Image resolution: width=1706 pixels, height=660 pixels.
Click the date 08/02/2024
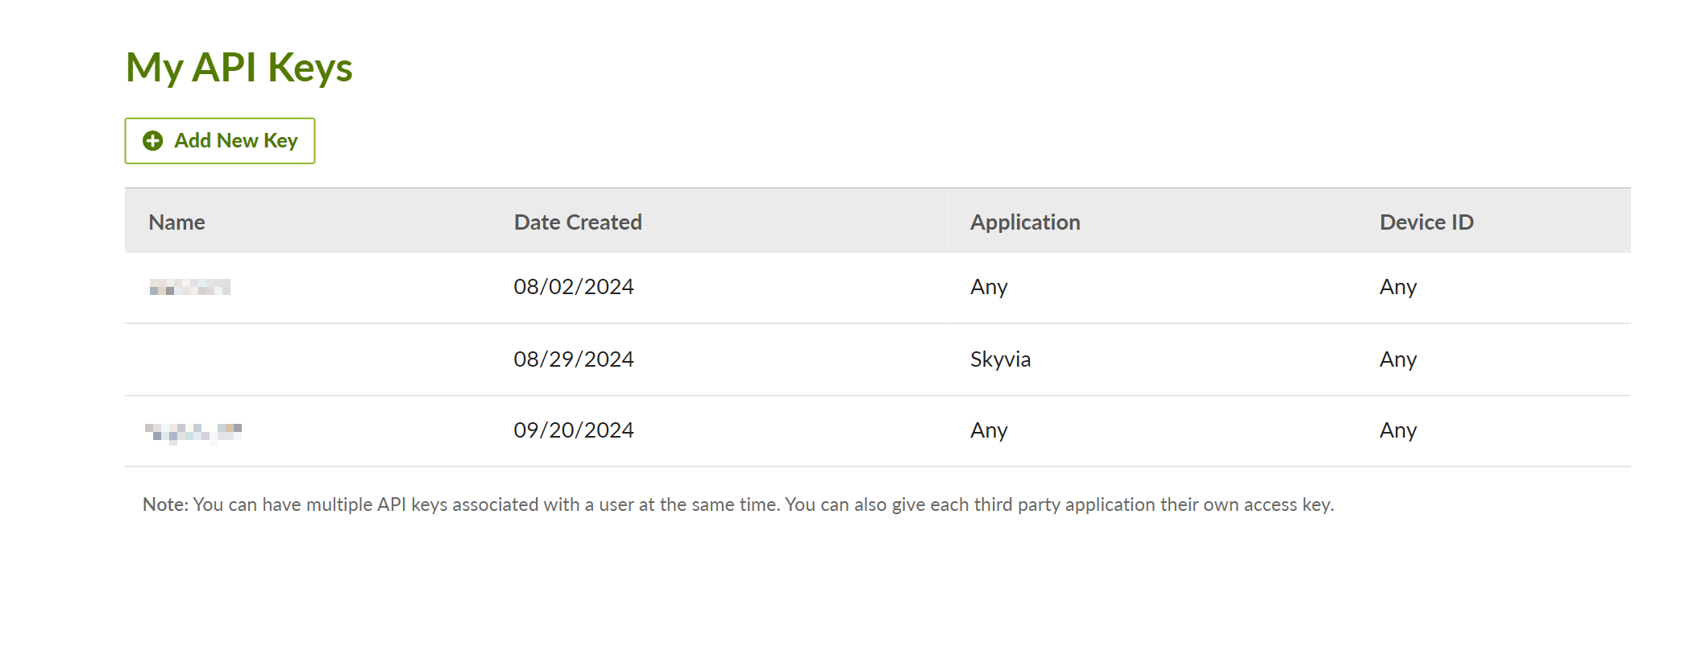tap(574, 287)
